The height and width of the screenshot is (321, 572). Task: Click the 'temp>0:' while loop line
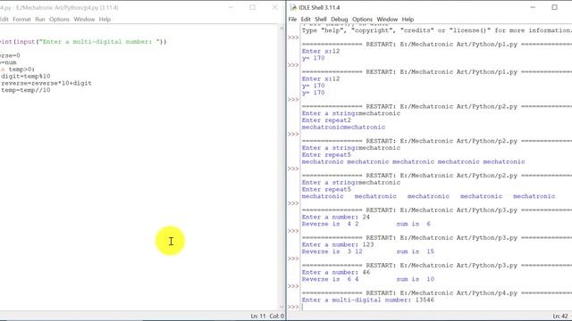(x=18, y=70)
